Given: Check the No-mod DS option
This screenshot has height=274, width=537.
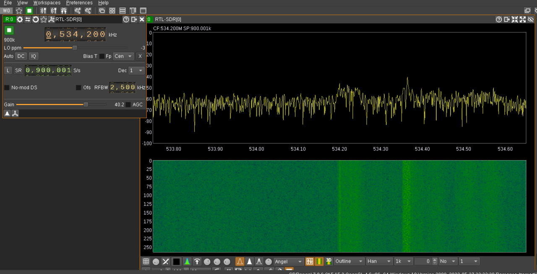Looking at the screenshot, I should coord(7,88).
